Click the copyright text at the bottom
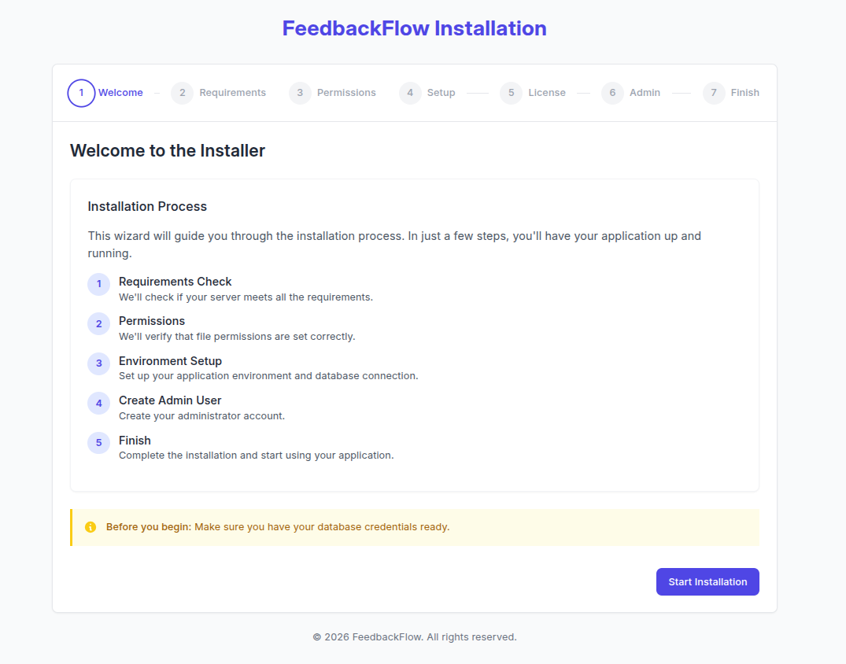846x664 pixels. pyautogui.click(x=415, y=636)
